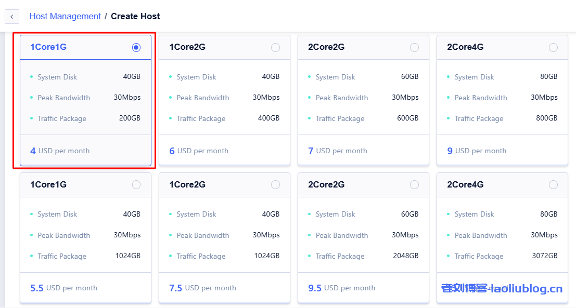
Task: Open the Host Management breadcrumb link
Action: (x=65, y=16)
